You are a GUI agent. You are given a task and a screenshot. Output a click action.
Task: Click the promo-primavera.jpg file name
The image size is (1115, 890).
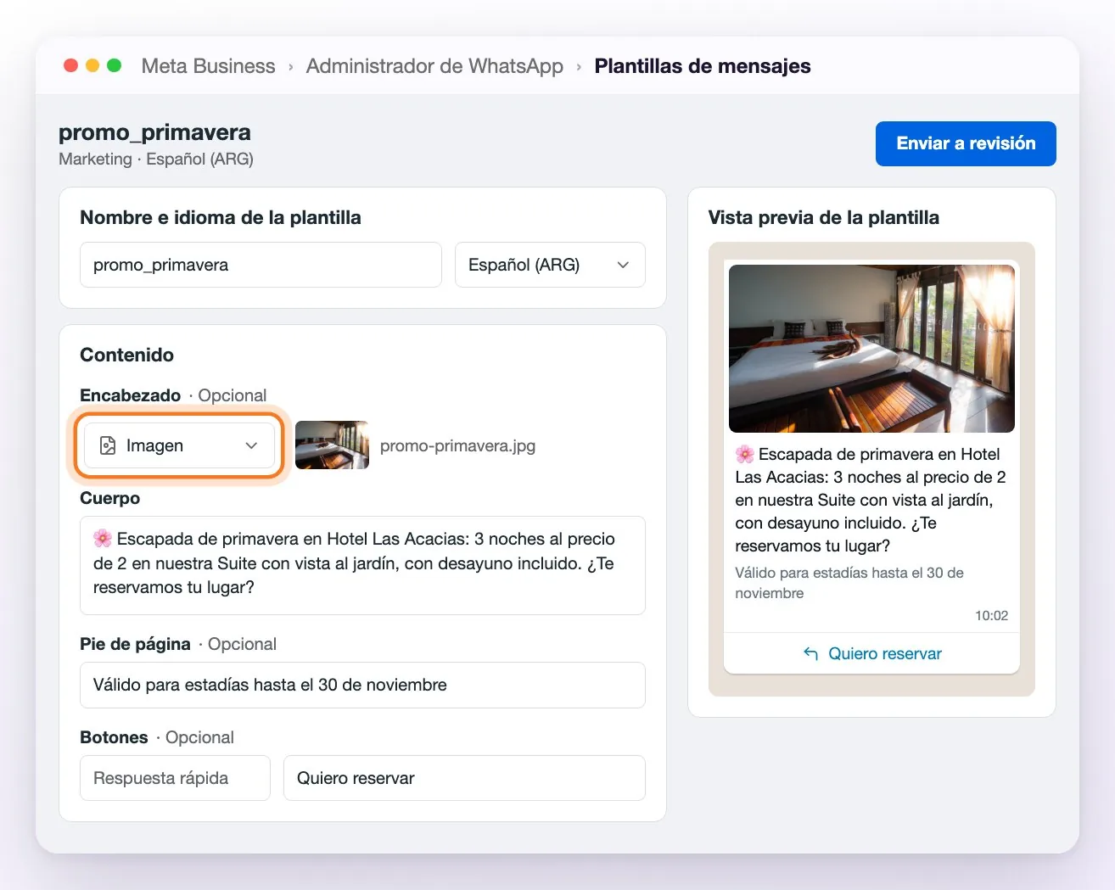(x=457, y=445)
